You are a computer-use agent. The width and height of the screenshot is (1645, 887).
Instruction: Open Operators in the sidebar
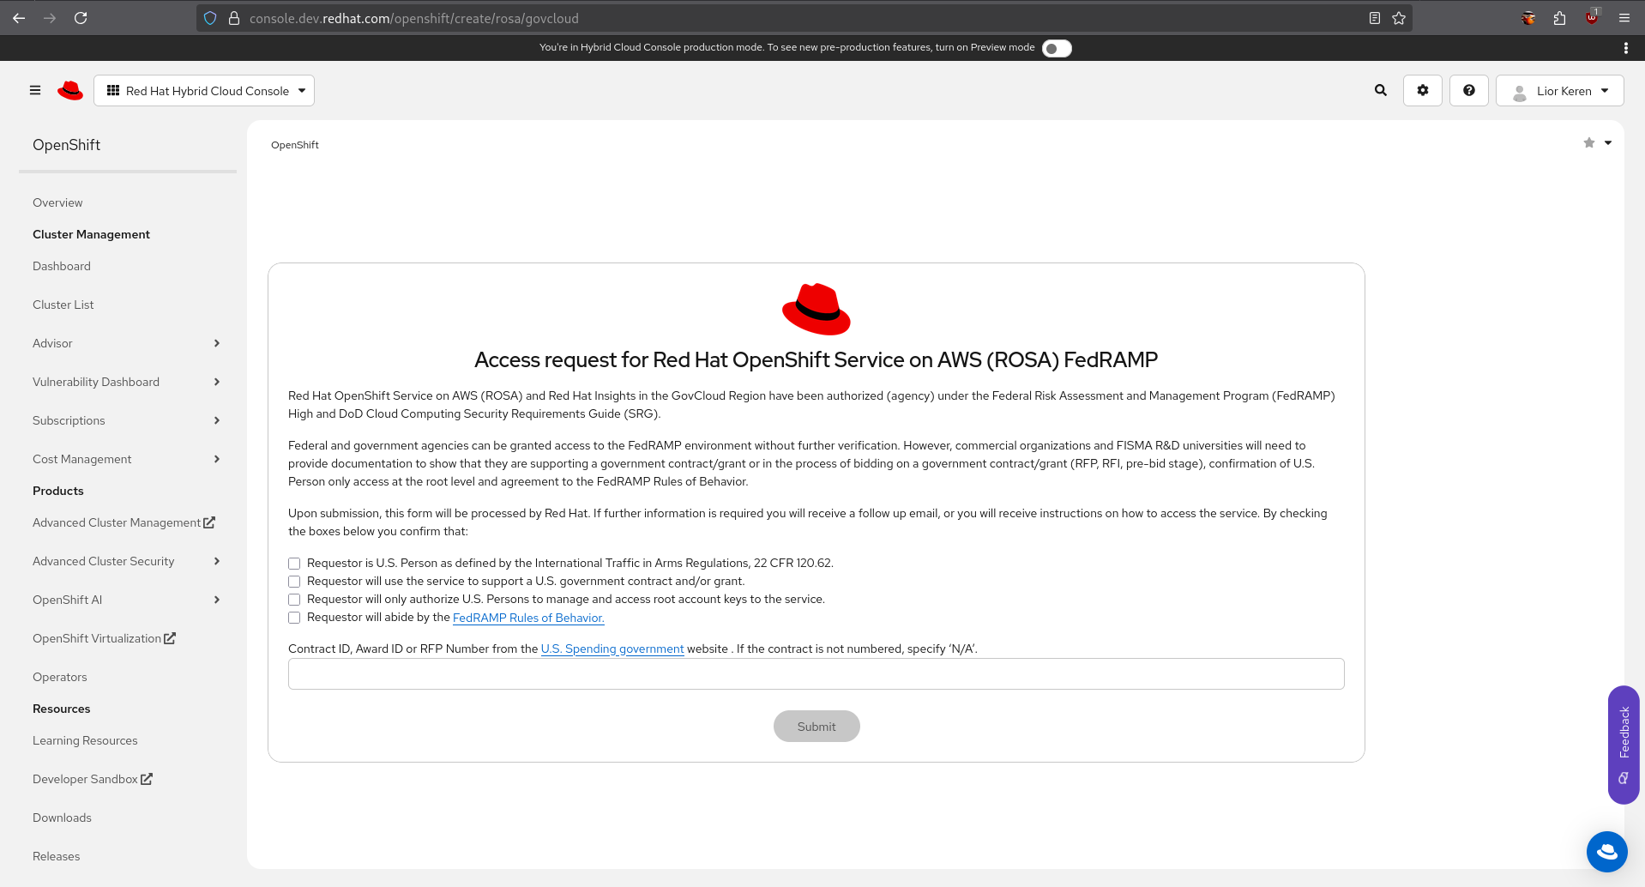pyautogui.click(x=60, y=677)
